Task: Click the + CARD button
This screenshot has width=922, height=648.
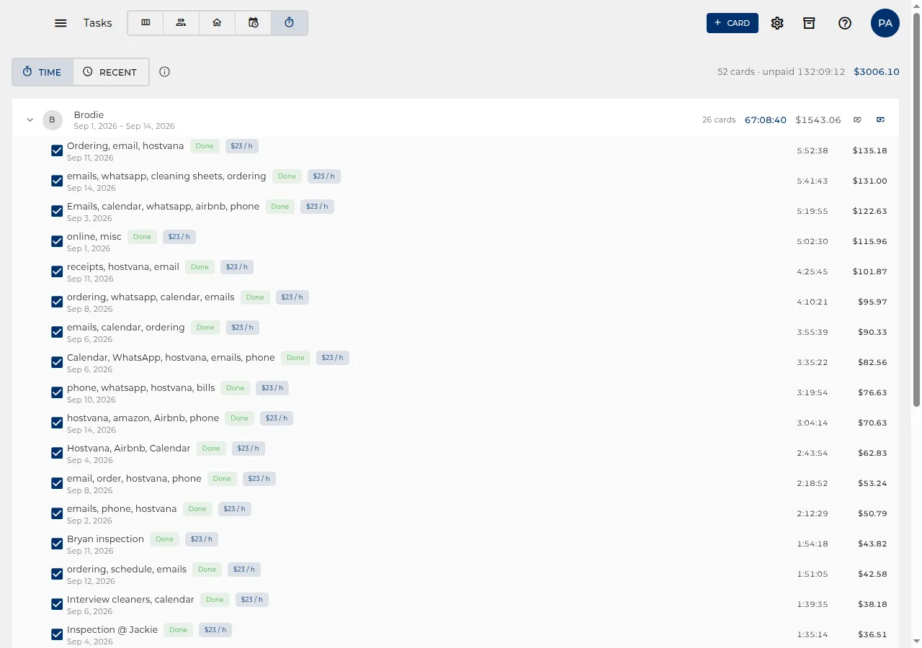Action: click(732, 23)
